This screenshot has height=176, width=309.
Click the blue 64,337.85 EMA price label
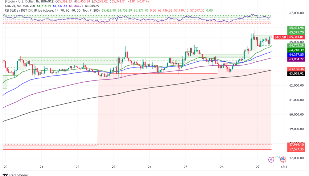coord(296,54)
